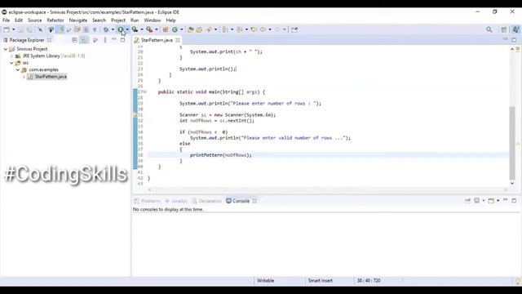522x294 pixels.
Task: Click Collapse All in Package Explorer
Action: coord(74,40)
